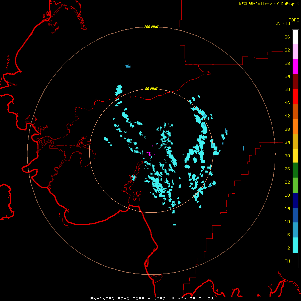Click the NEXLAB-College of DuPage label
The image size is (301, 301).
(267, 4)
